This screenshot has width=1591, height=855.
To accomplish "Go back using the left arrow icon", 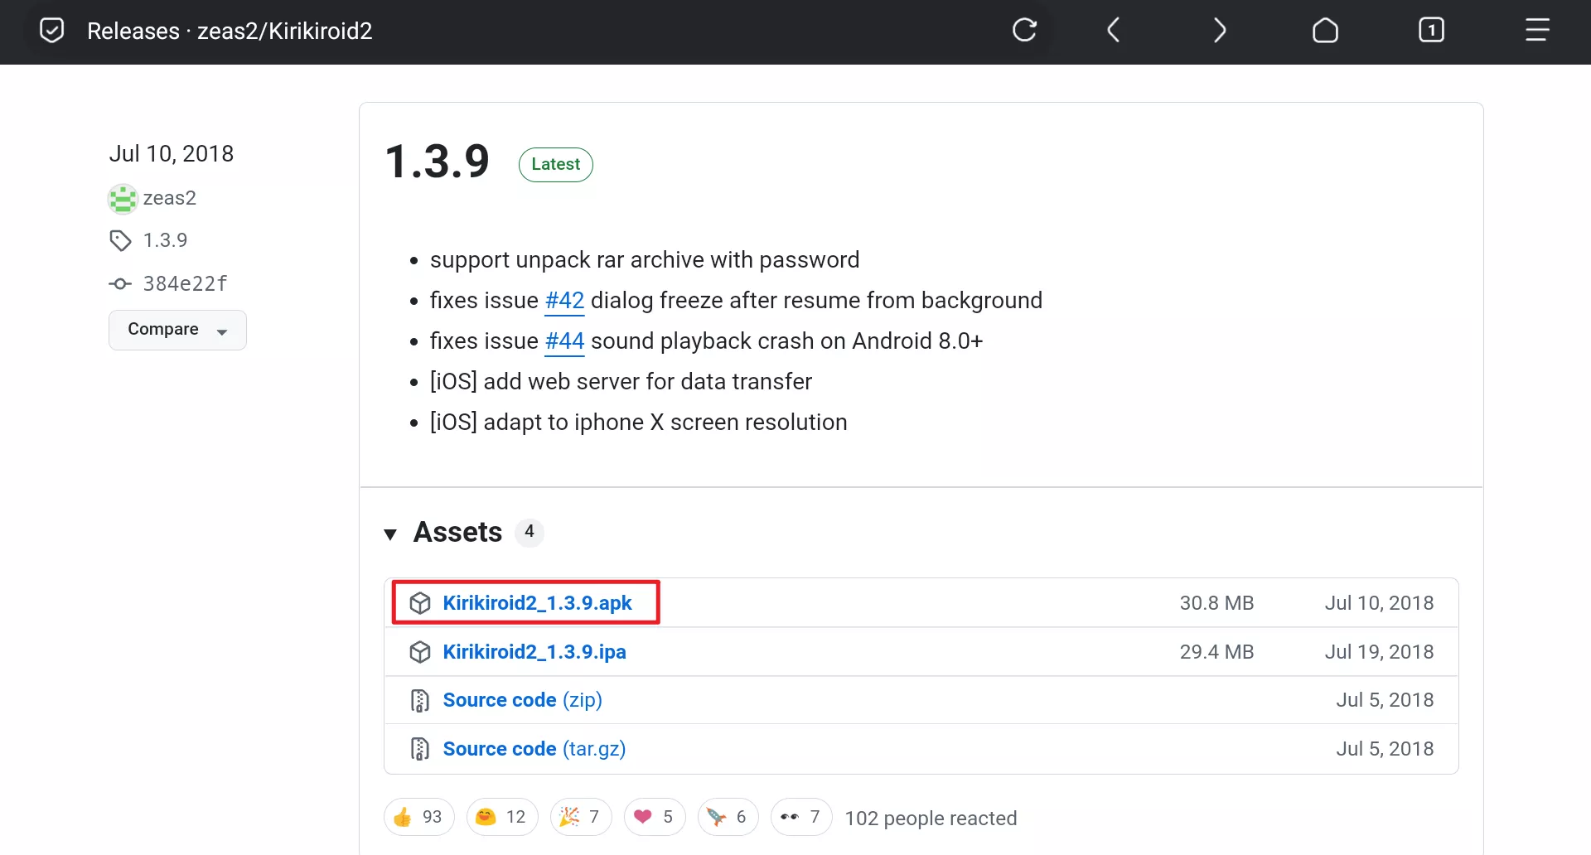I will coord(1114,31).
